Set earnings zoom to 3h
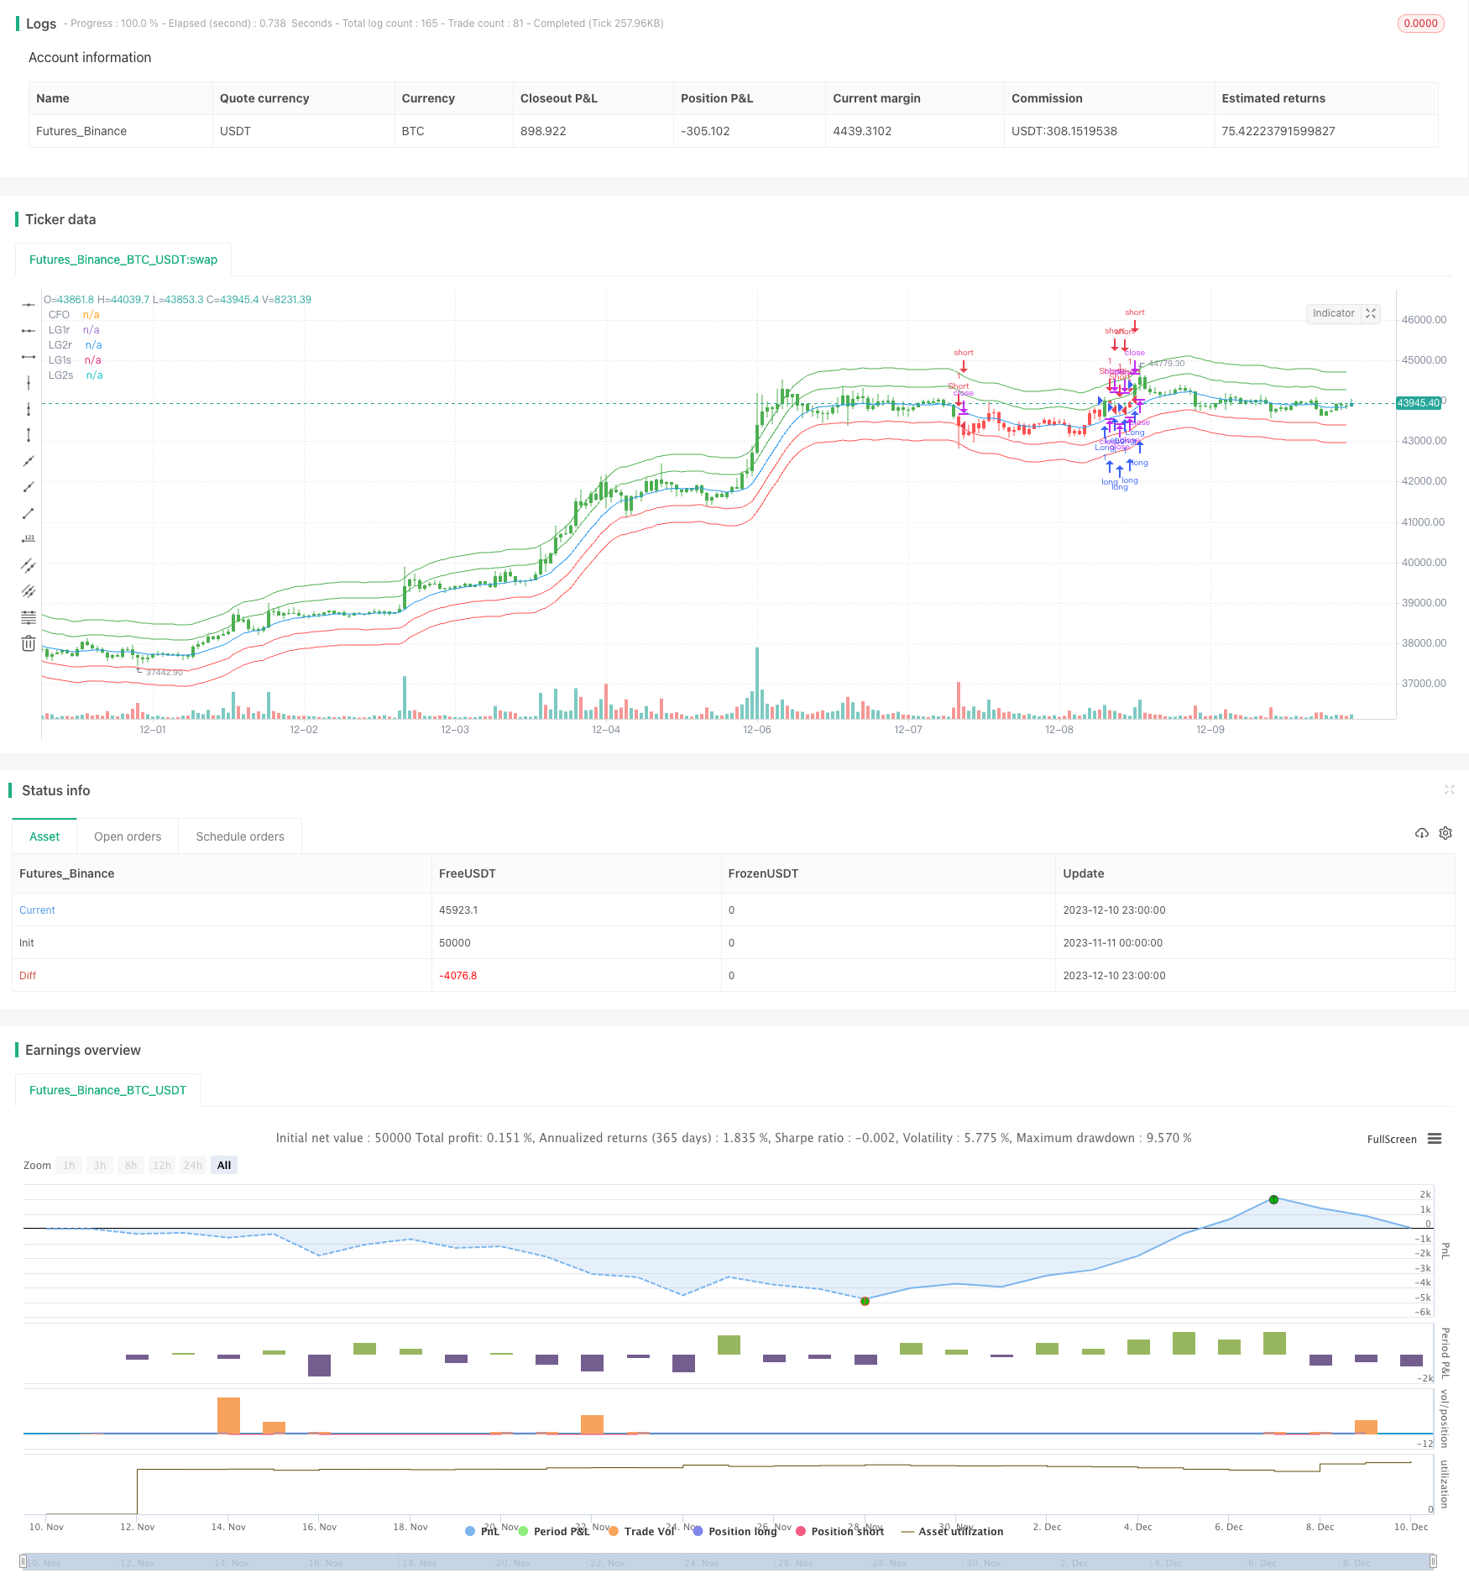Viewport: 1469px width, 1594px height. [100, 1165]
